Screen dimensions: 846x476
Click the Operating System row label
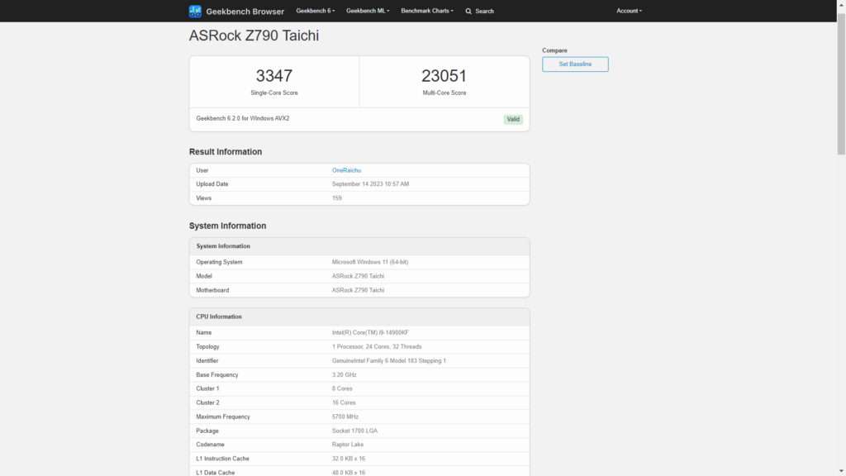click(219, 262)
